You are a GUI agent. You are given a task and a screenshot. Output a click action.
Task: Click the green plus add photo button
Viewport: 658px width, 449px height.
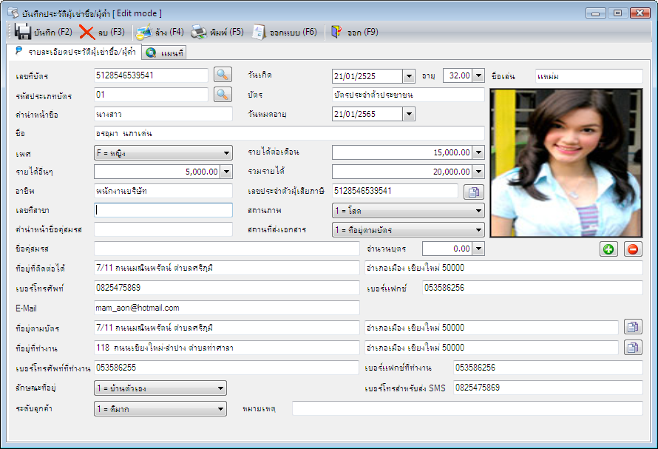pyautogui.click(x=608, y=249)
